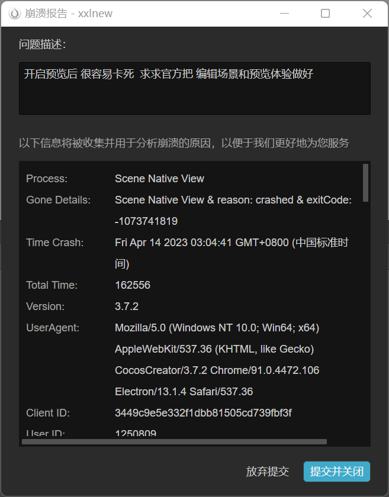Close the crash report dialog
The height and width of the screenshot is (497, 389).
(x=367, y=14)
